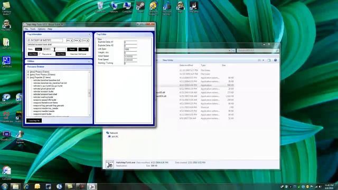Open the Halo desktop shortcut beside the flame icon

coord(181,7)
